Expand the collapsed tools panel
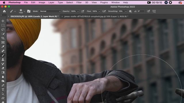This screenshot has height=103, width=184. [1, 15]
